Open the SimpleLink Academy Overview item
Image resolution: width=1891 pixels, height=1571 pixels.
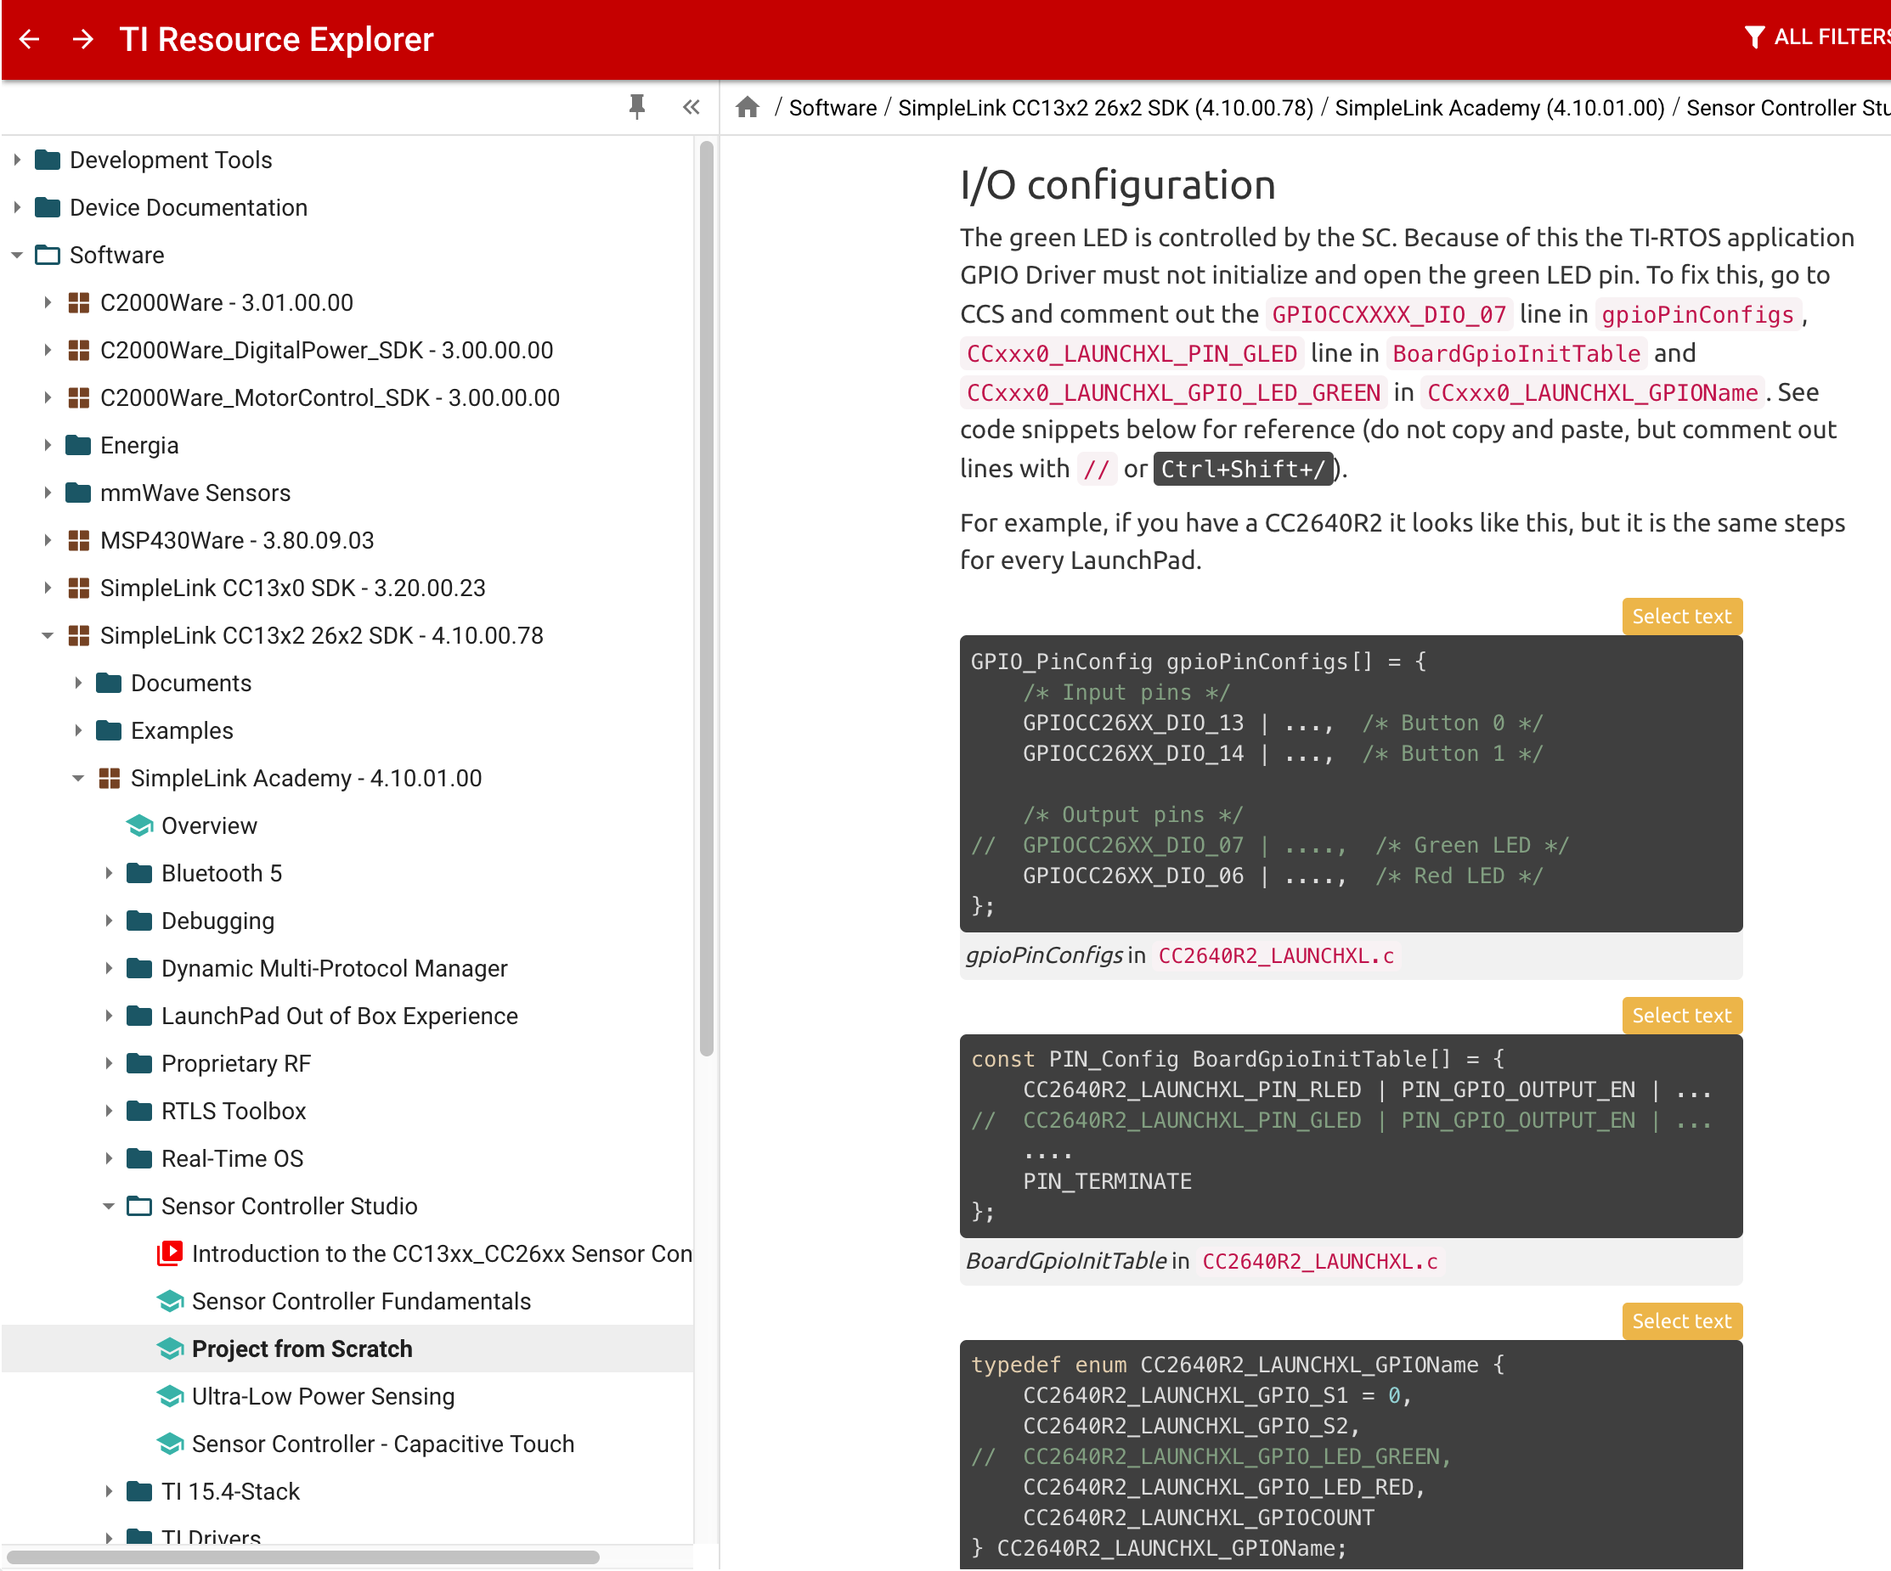(x=209, y=825)
